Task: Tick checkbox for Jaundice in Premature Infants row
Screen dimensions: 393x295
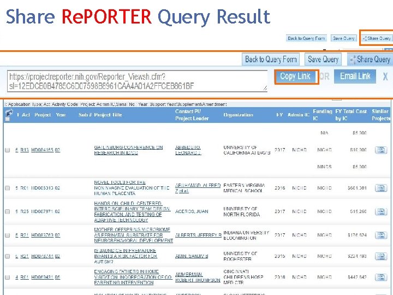Action: (8, 256)
